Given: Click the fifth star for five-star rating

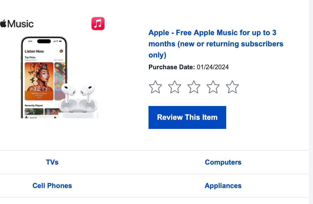Looking at the screenshot, I should click(x=232, y=87).
